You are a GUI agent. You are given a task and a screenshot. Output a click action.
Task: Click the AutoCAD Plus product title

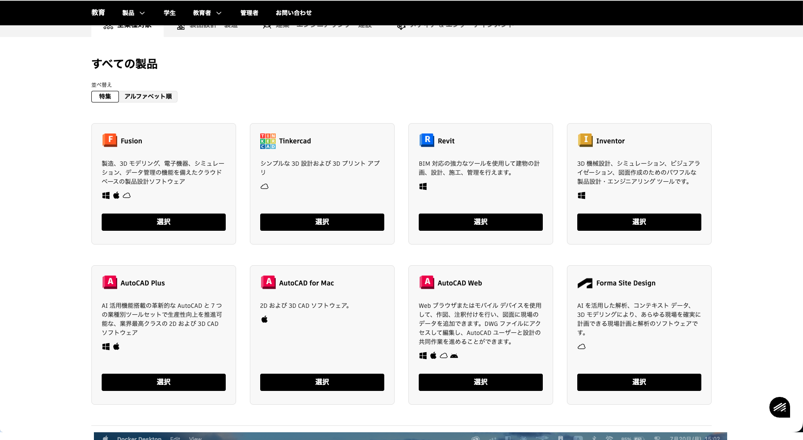pyautogui.click(x=143, y=283)
